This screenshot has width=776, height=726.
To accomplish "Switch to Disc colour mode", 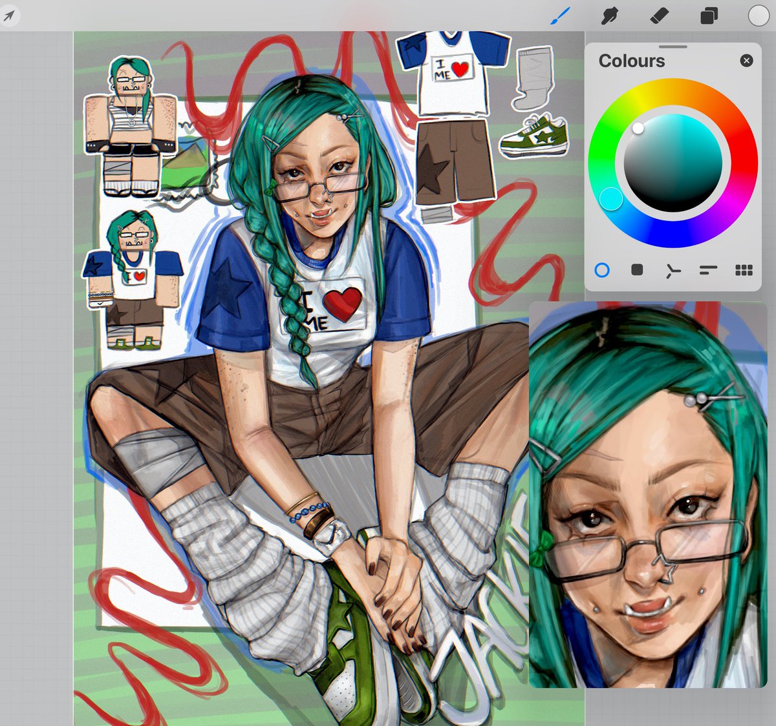I will (x=603, y=271).
